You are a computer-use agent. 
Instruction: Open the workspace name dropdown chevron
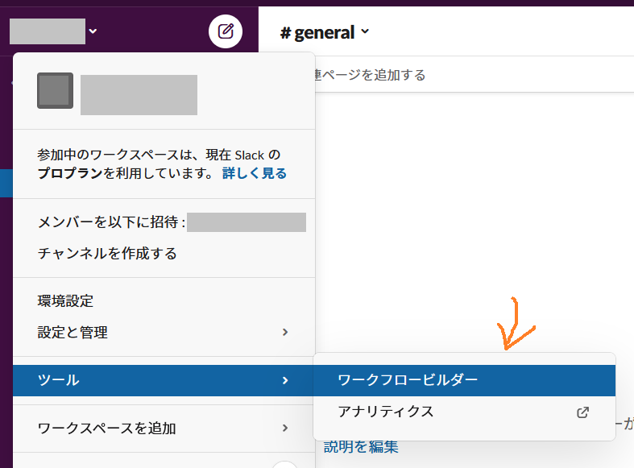[x=93, y=31]
